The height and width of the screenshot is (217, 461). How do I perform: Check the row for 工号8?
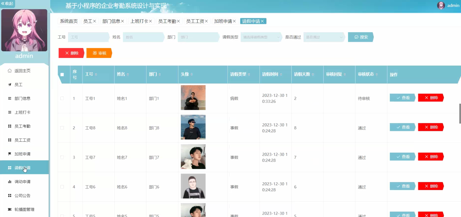(x=62, y=128)
